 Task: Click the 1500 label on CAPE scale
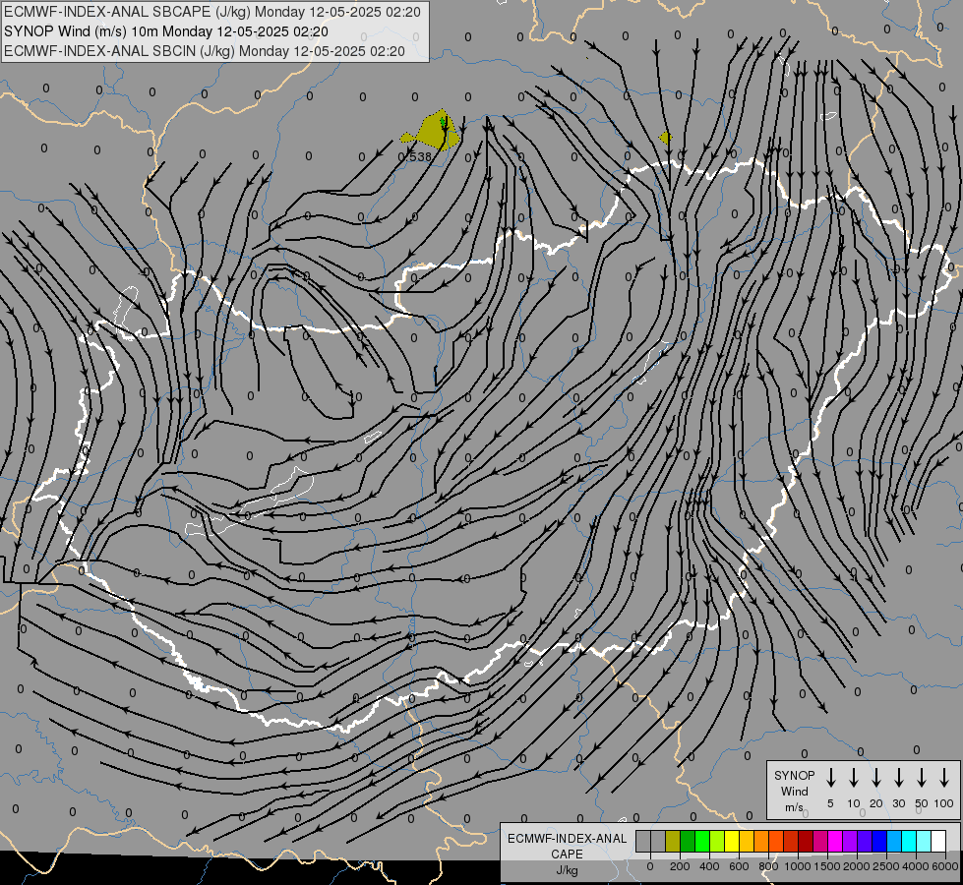click(x=826, y=866)
